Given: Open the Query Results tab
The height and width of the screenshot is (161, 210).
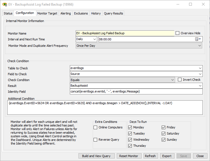Looking at the screenshot, I should point(113,13).
